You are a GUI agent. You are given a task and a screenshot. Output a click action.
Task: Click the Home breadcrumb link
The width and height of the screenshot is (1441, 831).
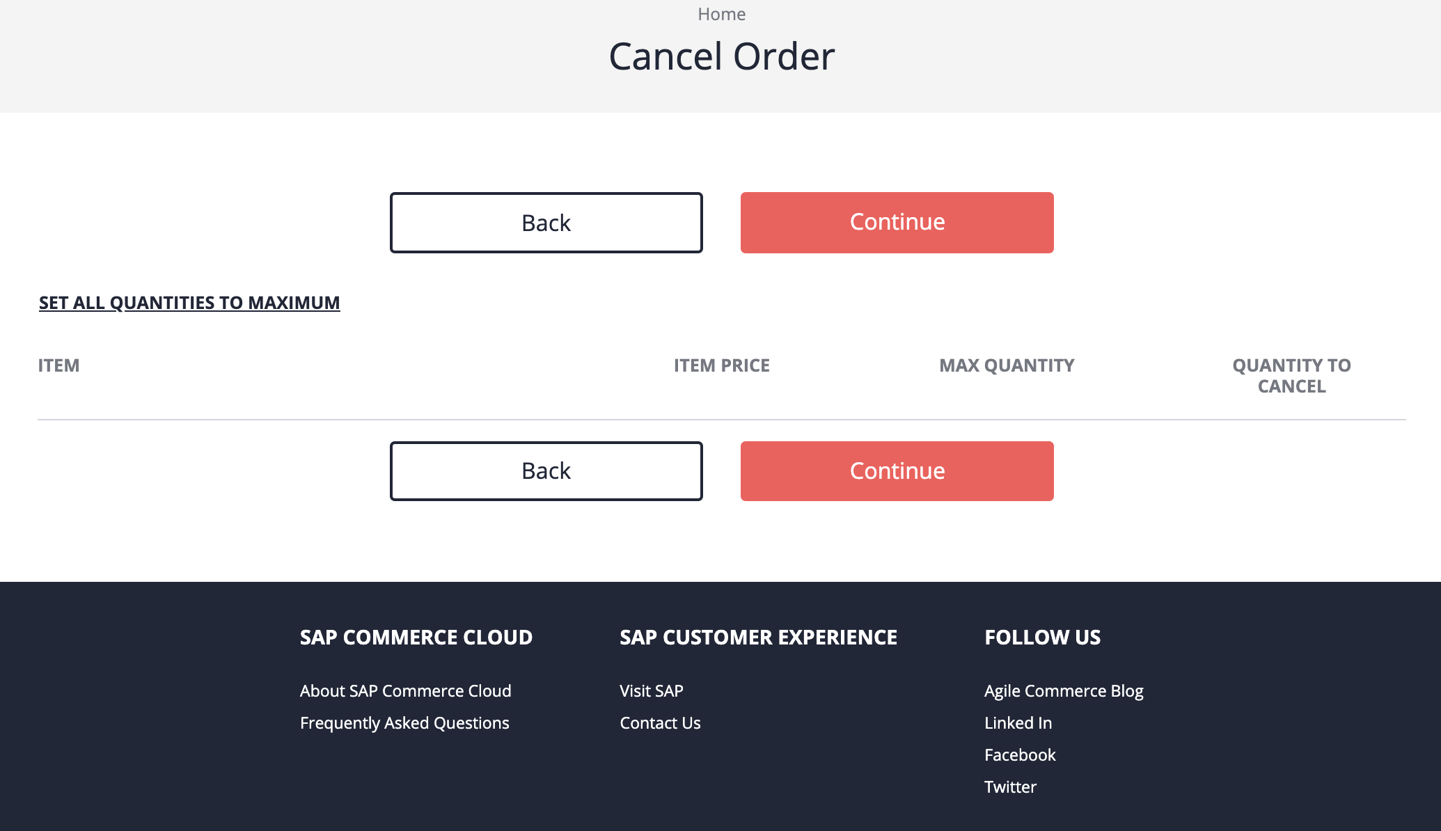pyautogui.click(x=721, y=14)
